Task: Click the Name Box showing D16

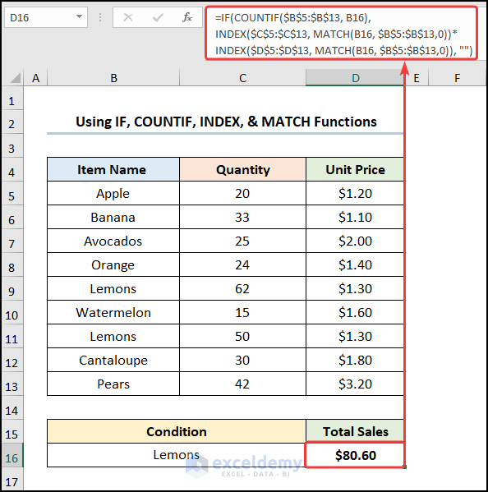Action: point(46,17)
